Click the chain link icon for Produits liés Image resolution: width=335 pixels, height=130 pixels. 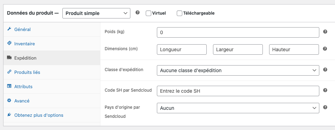click(x=9, y=72)
